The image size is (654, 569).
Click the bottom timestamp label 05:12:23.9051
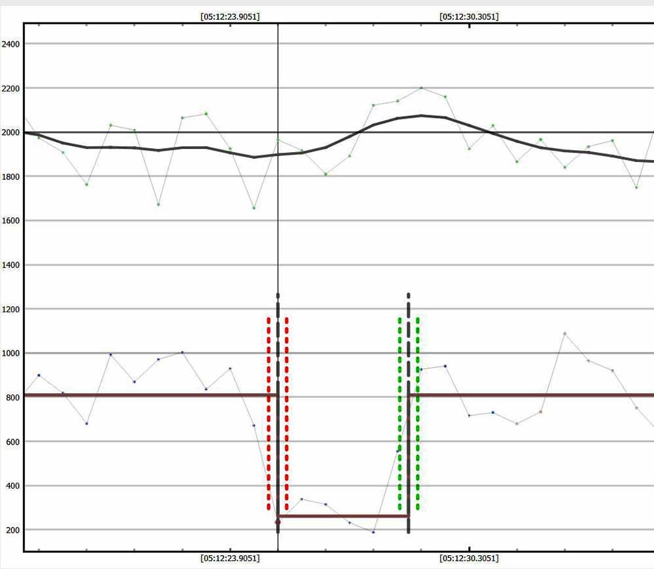tap(230, 558)
